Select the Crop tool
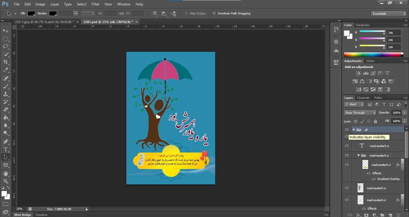 point(6,62)
